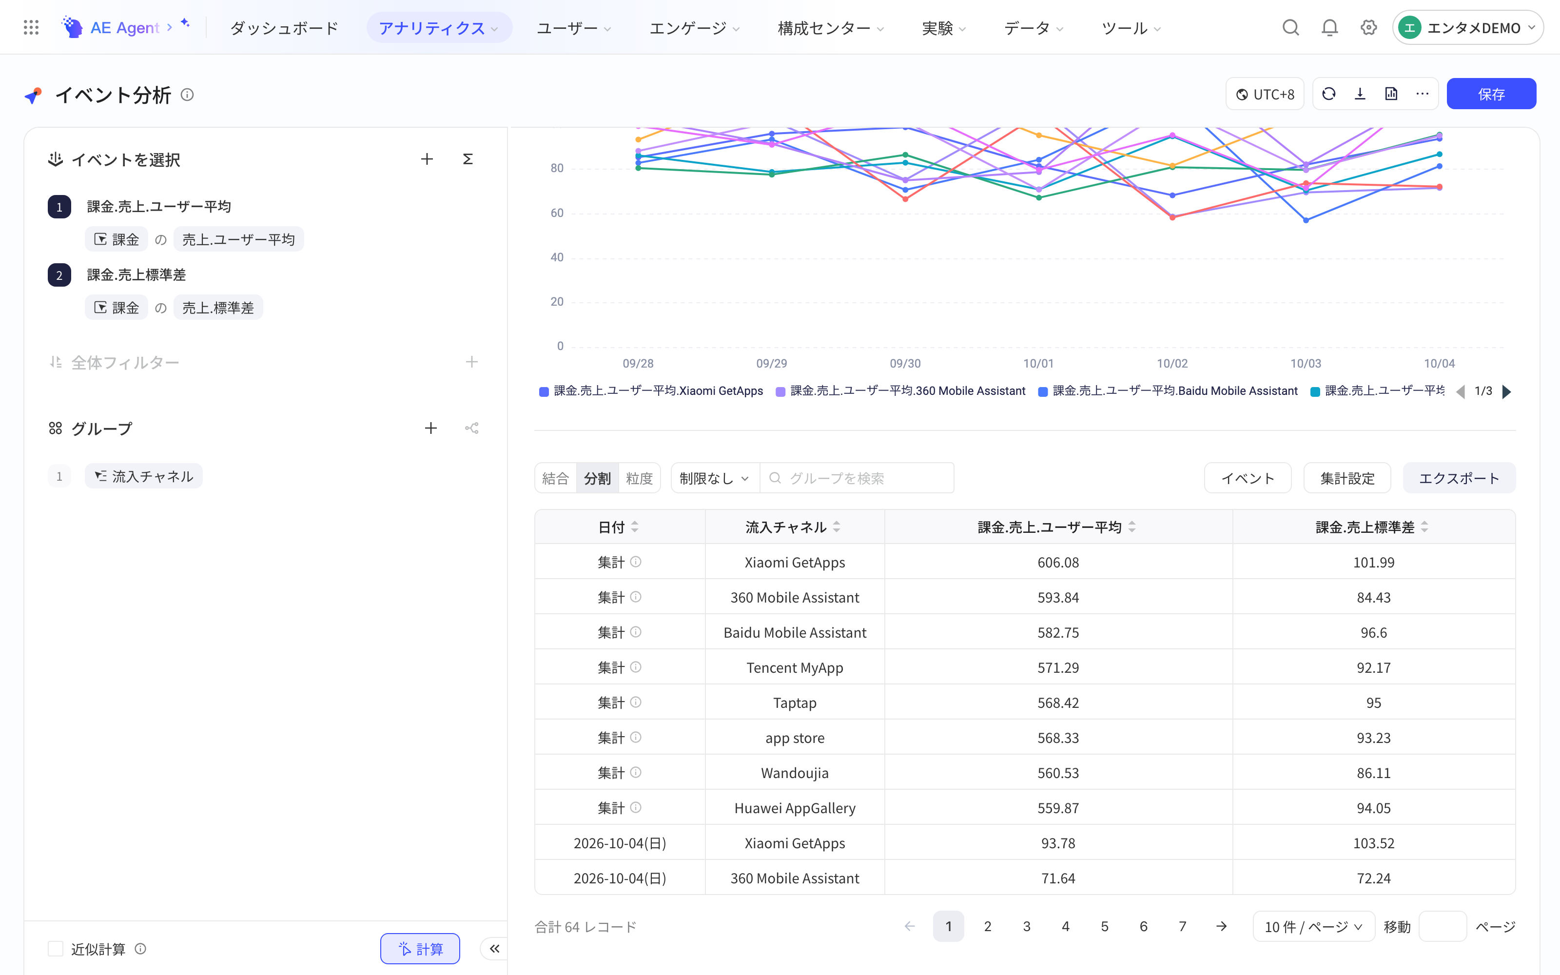This screenshot has height=975, width=1560.
Task: Click the 保存 button
Action: pos(1491,94)
